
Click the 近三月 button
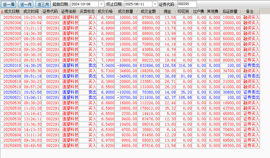pos(43,4)
